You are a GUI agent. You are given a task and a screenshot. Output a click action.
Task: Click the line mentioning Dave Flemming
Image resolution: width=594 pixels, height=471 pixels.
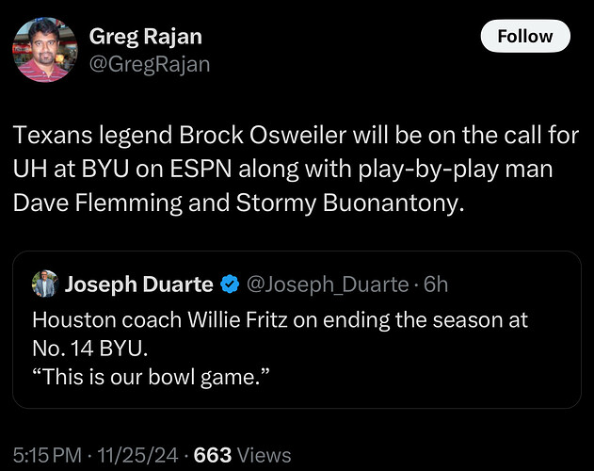pos(239,203)
